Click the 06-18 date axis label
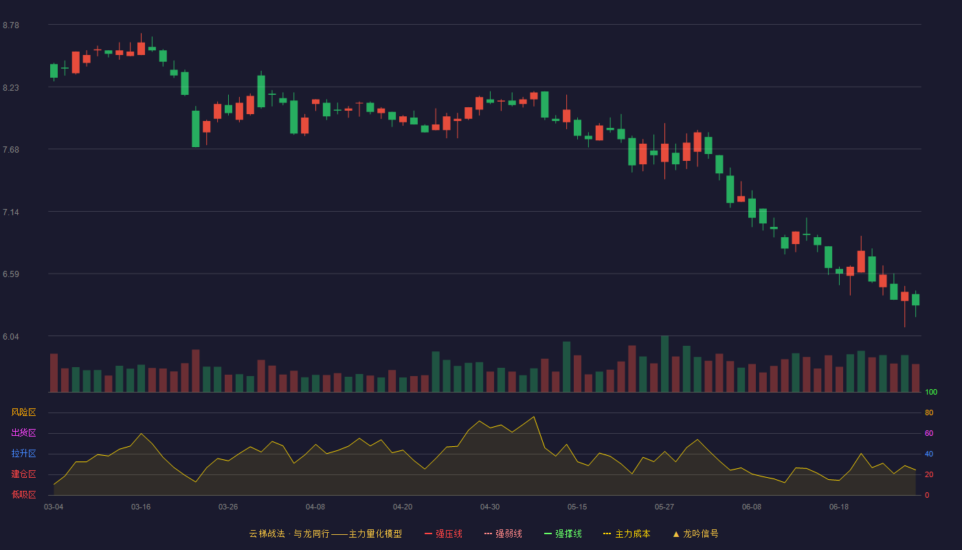The height and width of the screenshot is (550, 962). pyautogui.click(x=839, y=507)
